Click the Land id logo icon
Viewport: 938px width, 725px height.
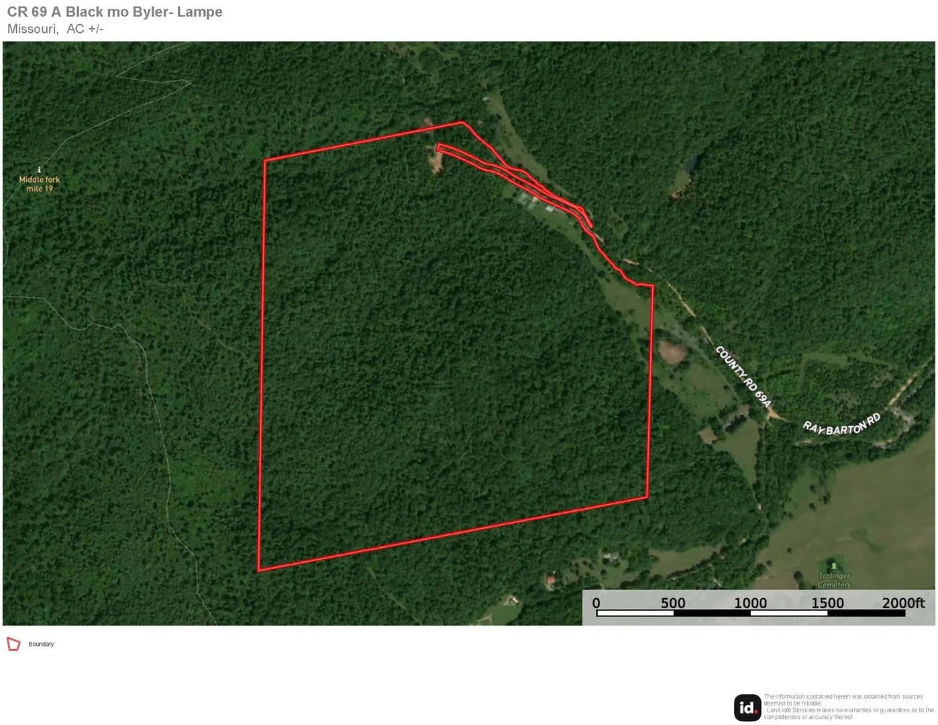pyautogui.click(x=747, y=708)
